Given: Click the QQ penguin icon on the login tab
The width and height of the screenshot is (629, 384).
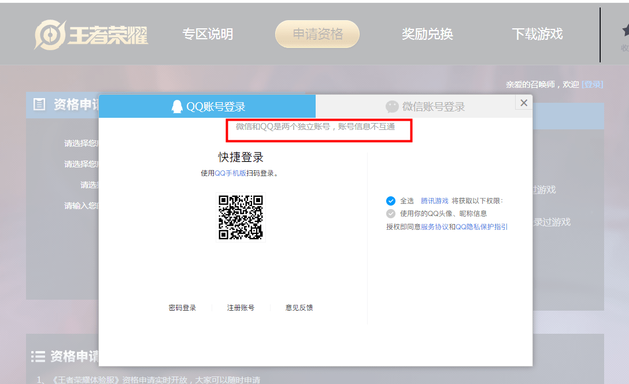Looking at the screenshot, I should tap(177, 106).
